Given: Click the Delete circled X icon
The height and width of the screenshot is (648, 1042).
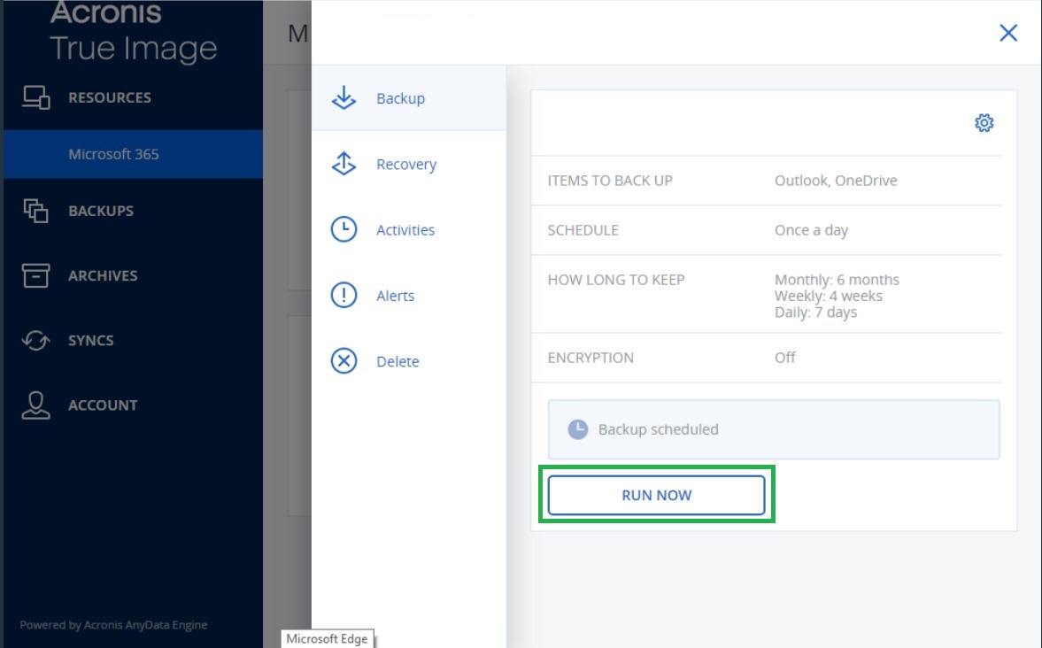Looking at the screenshot, I should pos(343,361).
